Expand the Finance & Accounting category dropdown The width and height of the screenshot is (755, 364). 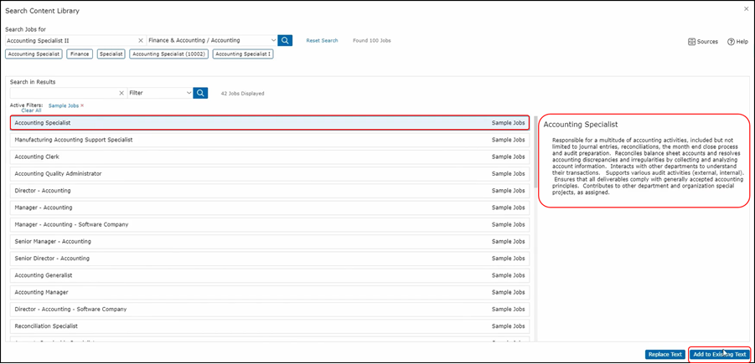coord(273,40)
